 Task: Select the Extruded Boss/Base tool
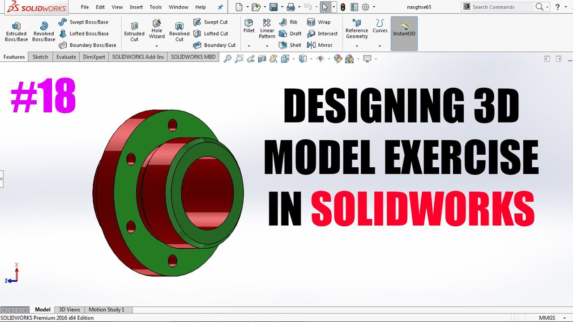click(x=17, y=32)
